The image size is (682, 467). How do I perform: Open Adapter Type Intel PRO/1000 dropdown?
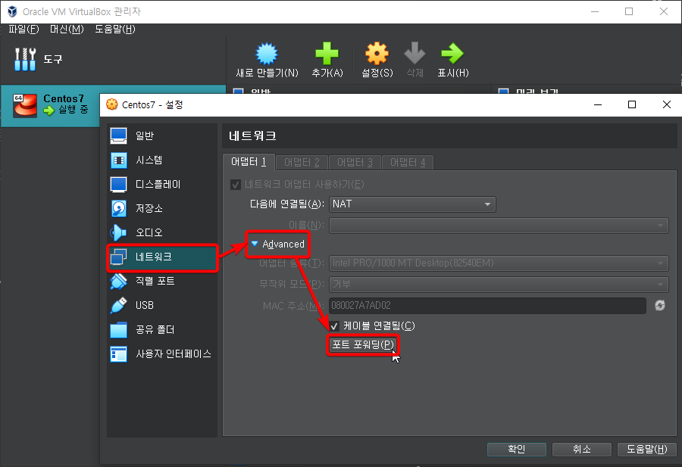click(499, 263)
